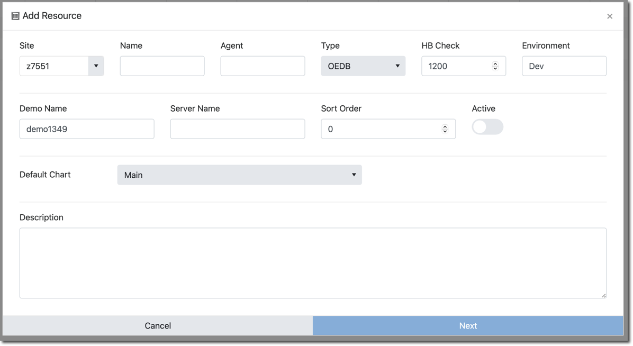Image resolution: width=633 pixels, height=346 pixels.
Task: Click the Environment field showing Dev
Action: tap(564, 66)
